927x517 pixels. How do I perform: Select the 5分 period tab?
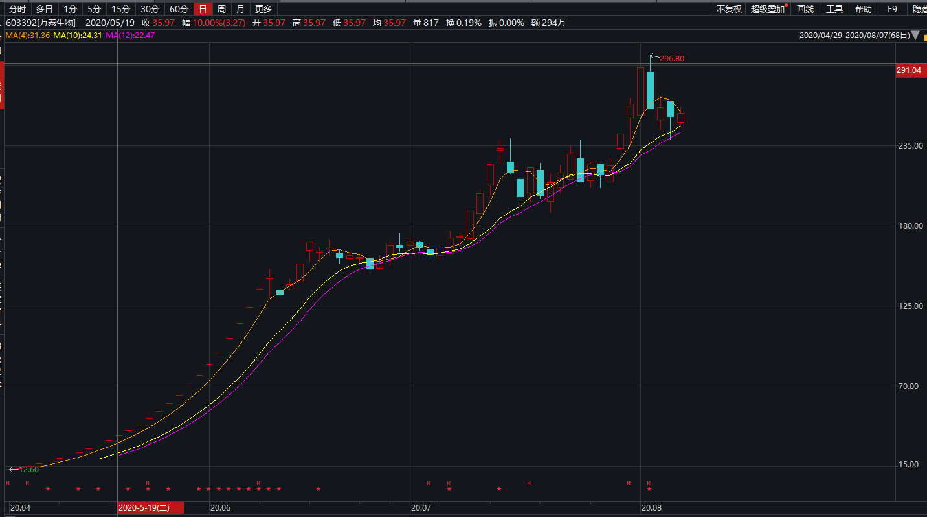click(95, 9)
